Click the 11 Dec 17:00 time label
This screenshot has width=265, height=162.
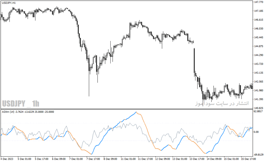coord(145,159)
